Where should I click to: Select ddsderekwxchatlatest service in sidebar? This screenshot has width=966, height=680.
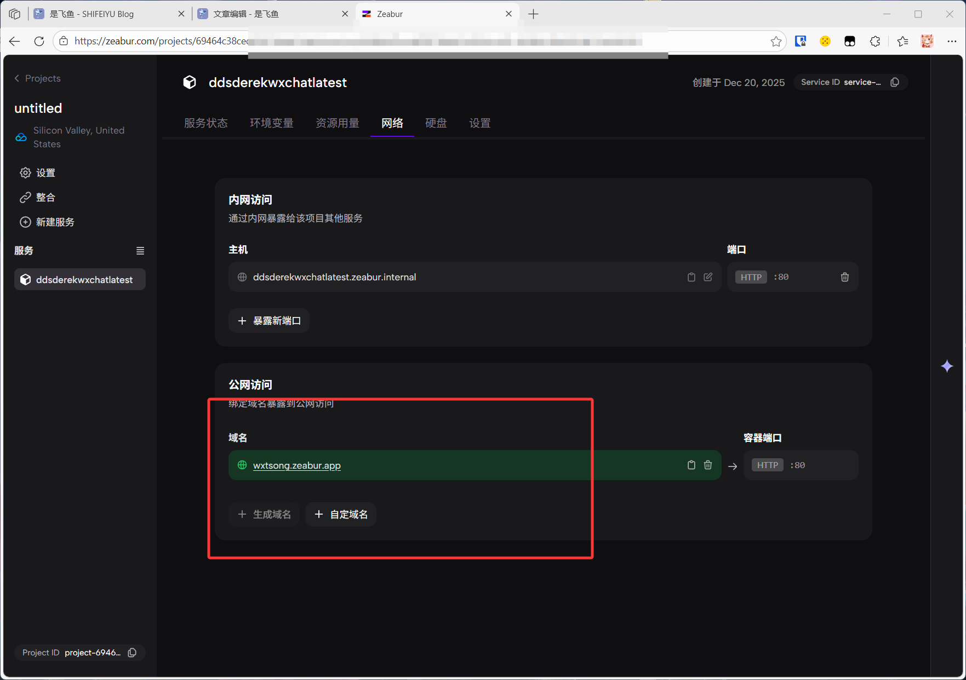(x=80, y=280)
